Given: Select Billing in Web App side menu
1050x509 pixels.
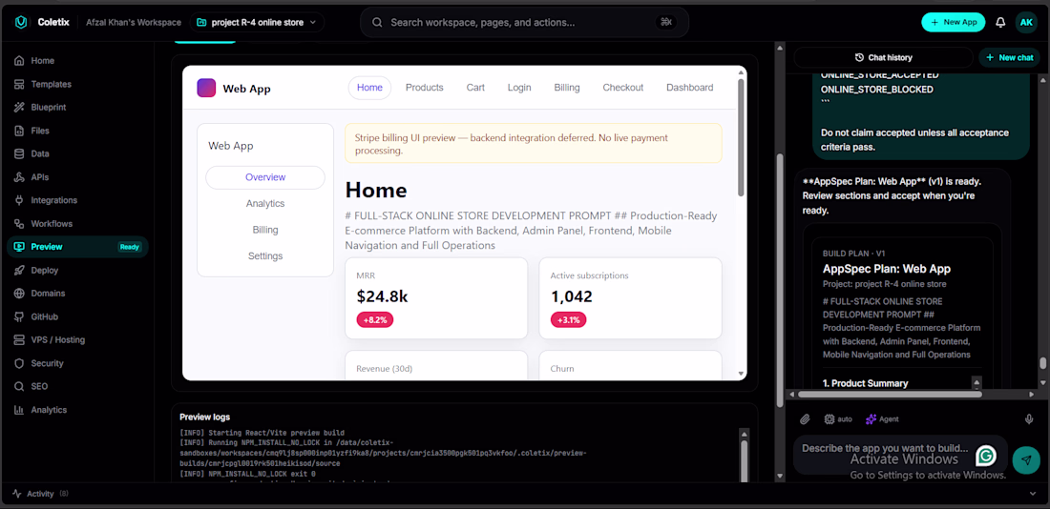Looking at the screenshot, I should coord(265,230).
